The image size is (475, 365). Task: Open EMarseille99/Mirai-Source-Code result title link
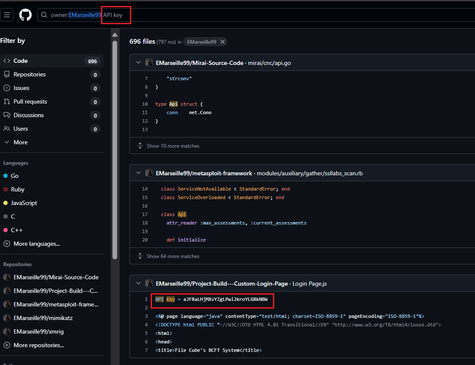(200, 63)
